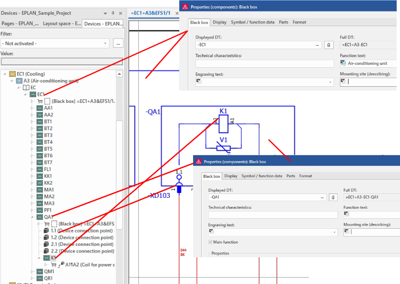Click the connection point icon for 1.1
The height and width of the screenshot is (284, 400).
(46, 231)
